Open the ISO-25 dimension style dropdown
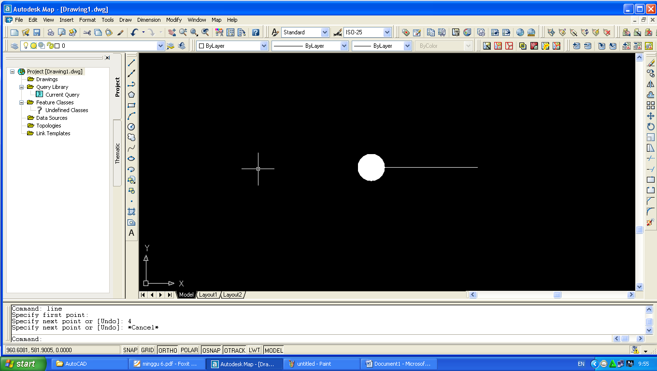Screen dimensions: 657x371 387,32
